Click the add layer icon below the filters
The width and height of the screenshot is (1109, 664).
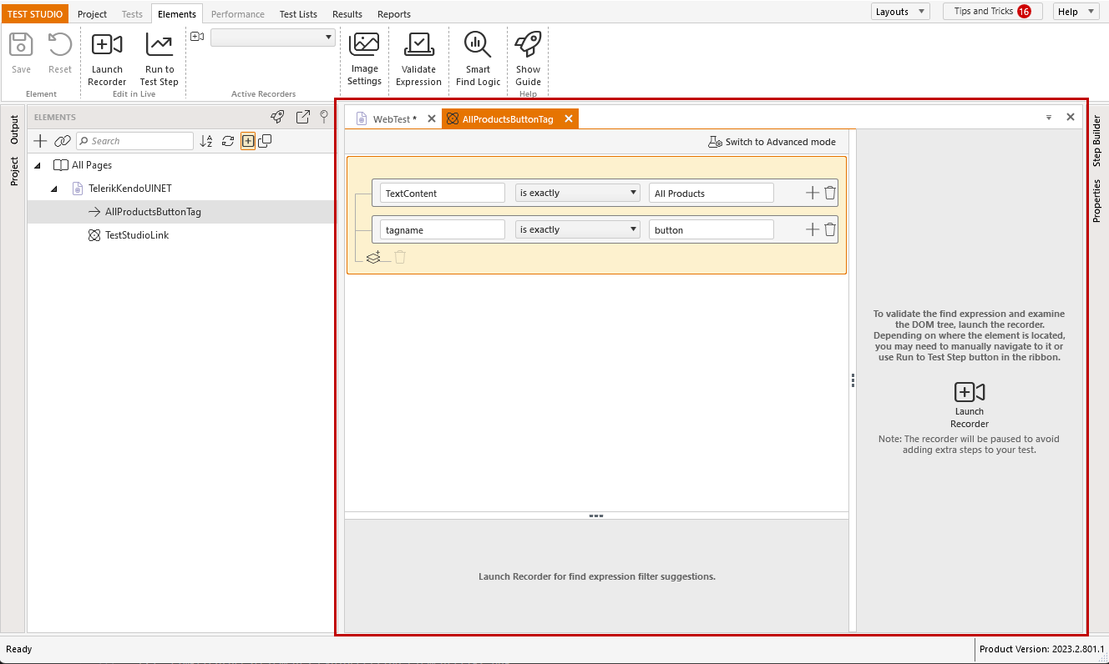click(374, 257)
